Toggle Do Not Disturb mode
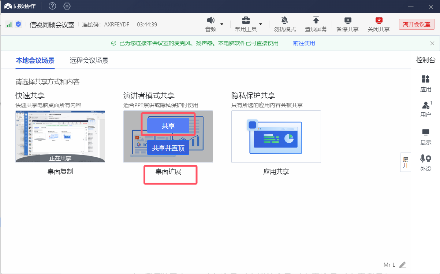The width and height of the screenshot is (440, 274). [285, 24]
